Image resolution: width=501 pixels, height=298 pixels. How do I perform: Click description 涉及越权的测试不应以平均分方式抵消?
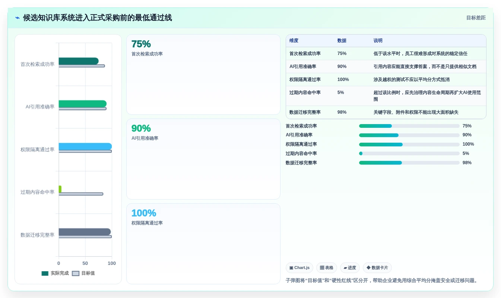412,80
